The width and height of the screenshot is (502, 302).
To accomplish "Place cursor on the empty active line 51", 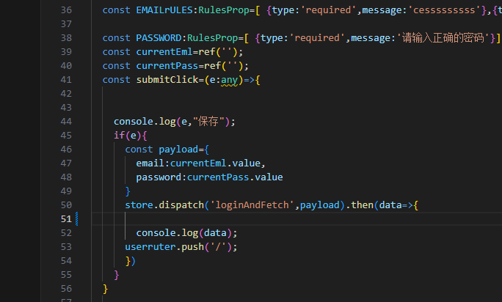I will click(x=297, y=219).
